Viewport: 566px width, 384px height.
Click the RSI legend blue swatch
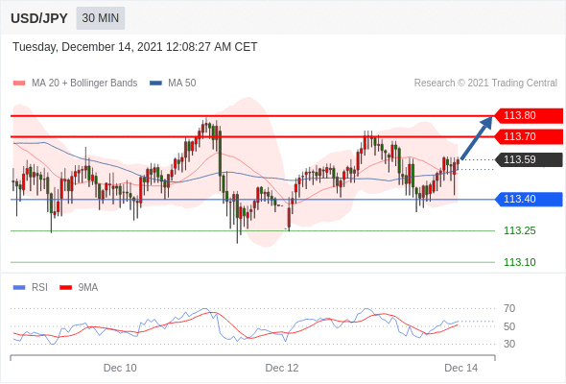click(19, 288)
